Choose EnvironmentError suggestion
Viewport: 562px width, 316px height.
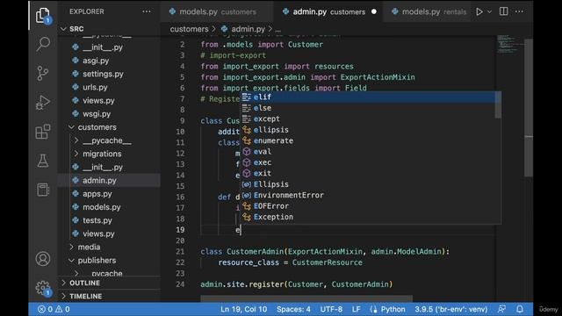point(368,195)
